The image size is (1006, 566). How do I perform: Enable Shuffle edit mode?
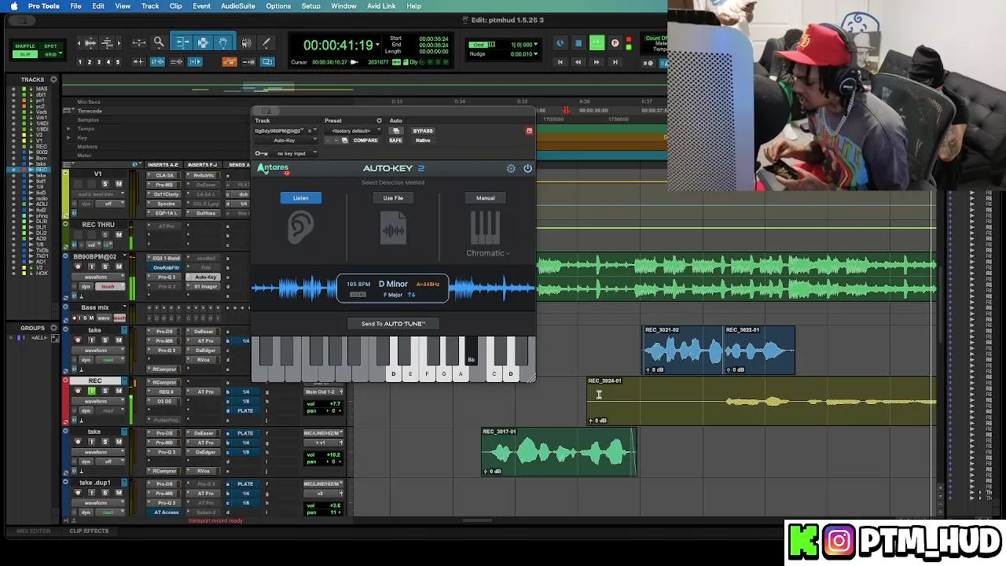(25, 46)
